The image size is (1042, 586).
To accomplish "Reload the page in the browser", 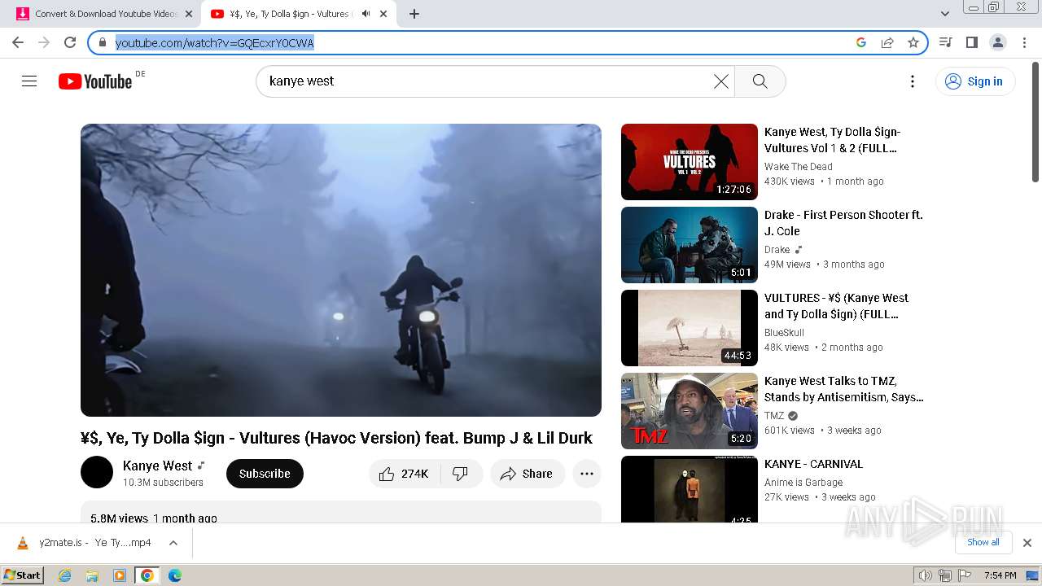I will [70, 42].
